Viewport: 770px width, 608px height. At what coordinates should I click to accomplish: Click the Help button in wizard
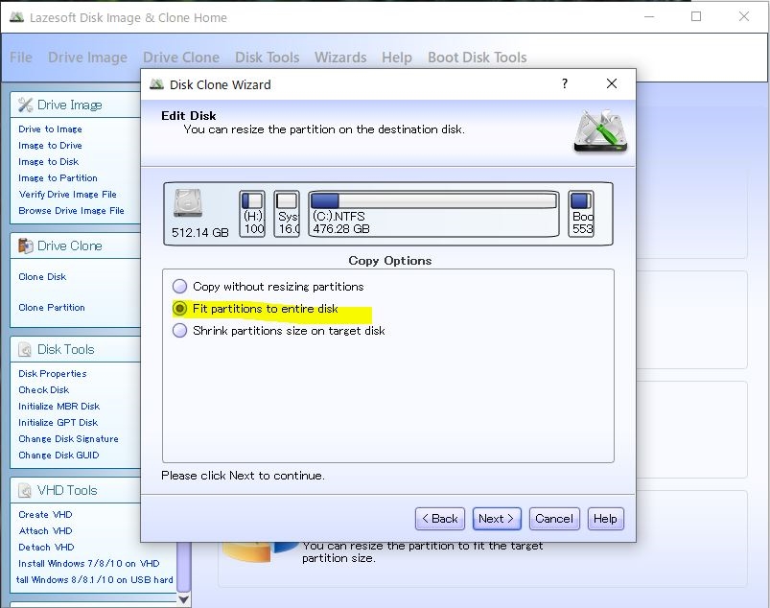pyautogui.click(x=605, y=519)
